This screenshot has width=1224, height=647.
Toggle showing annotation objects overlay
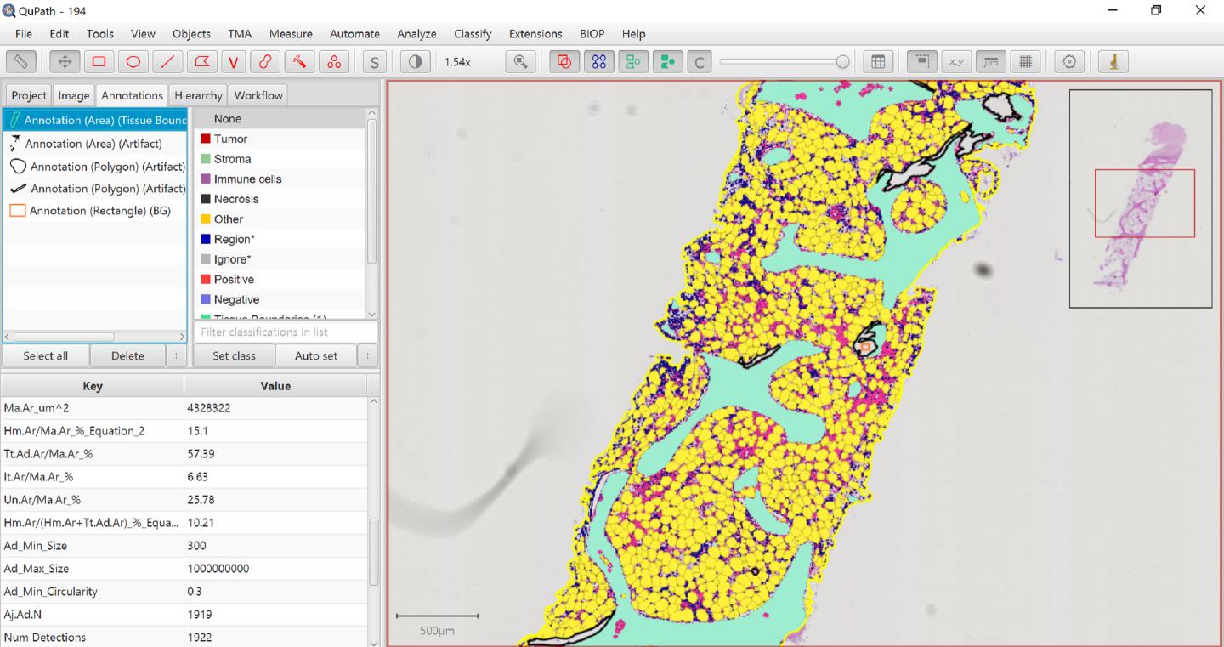click(564, 61)
